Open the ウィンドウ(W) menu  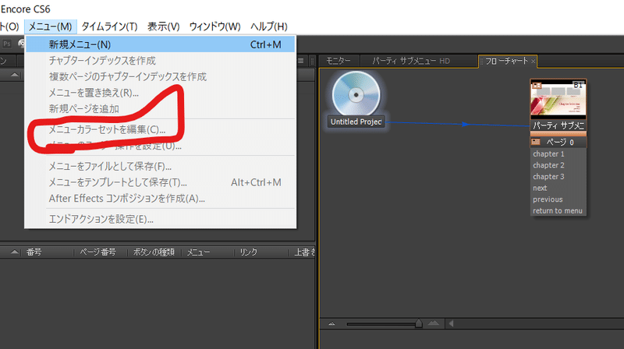(x=215, y=26)
